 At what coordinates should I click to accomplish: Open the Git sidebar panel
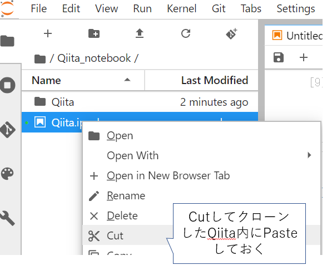tap(8, 130)
